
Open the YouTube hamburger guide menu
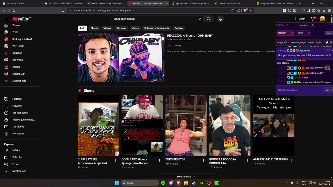(x=6, y=19)
